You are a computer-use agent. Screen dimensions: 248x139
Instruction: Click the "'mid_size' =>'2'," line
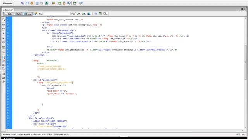click(57, 91)
